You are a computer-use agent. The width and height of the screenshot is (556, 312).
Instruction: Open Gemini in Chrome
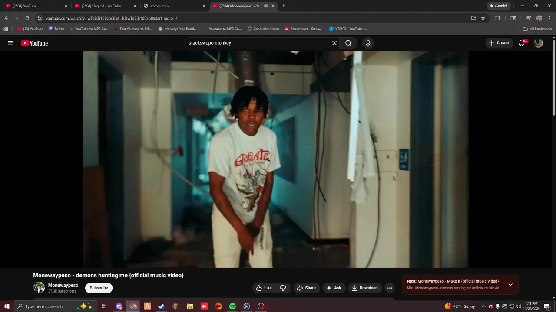(499, 6)
